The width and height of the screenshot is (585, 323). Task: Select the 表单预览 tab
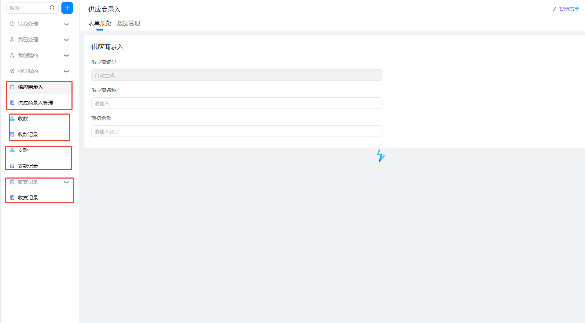(100, 23)
